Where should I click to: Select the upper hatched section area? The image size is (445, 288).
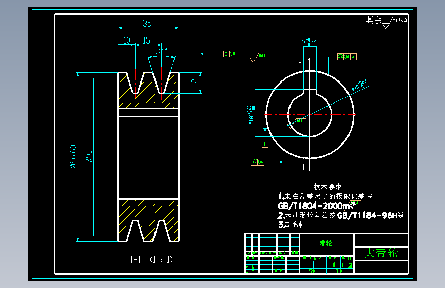point(148,90)
